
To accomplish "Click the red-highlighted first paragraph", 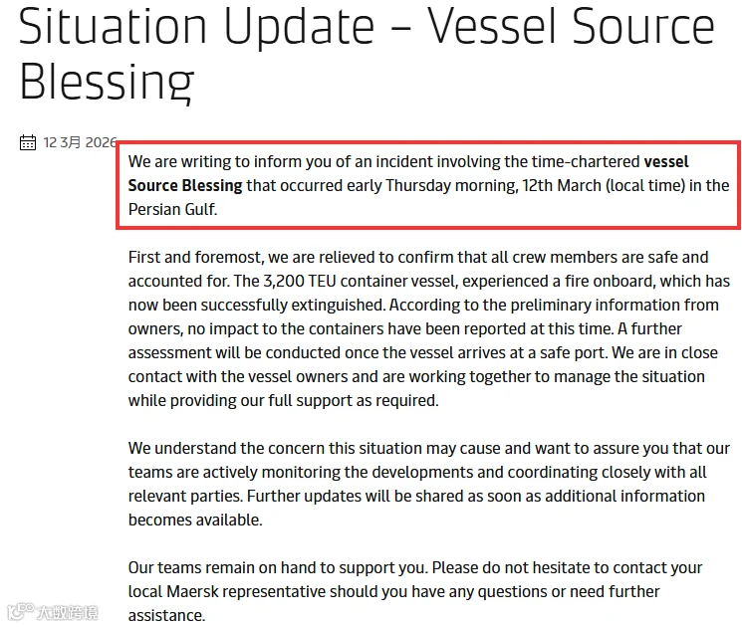I will (428, 185).
